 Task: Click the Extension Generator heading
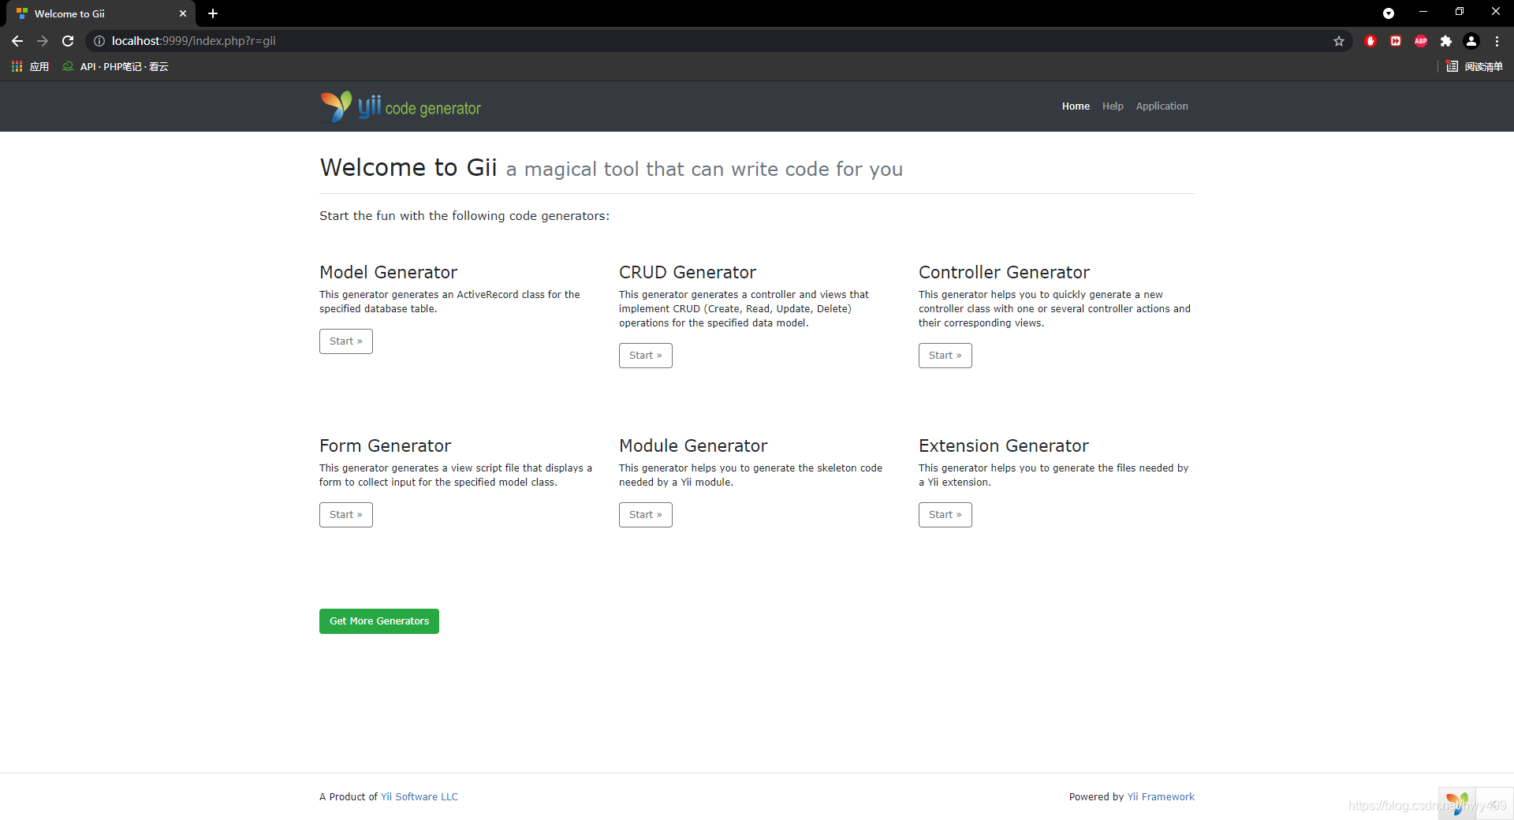point(1003,445)
